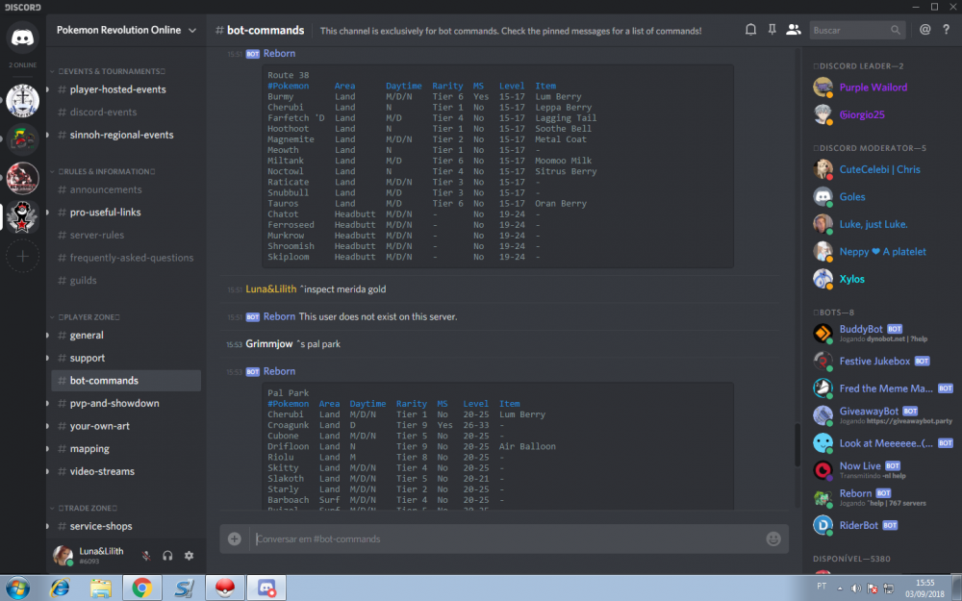The height and width of the screenshot is (601, 962).
Task: Click Neppy in the moderators list
Action: click(880, 251)
